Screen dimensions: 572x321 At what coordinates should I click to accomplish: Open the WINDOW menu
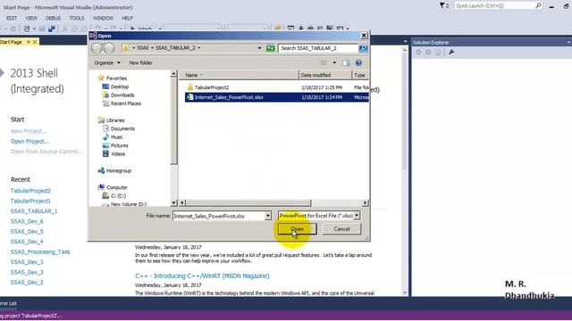[x=103, y=18]
